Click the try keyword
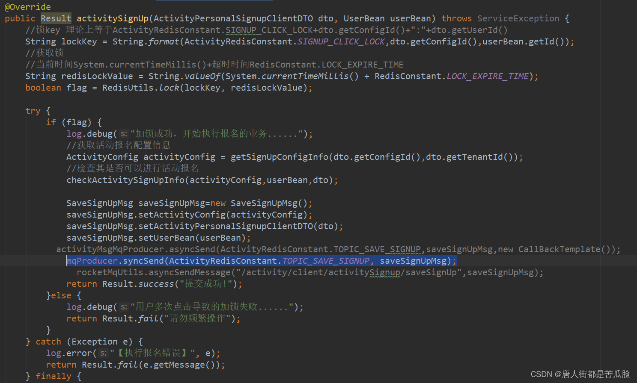This screenshot has width=637, height=383. point(33,111)
